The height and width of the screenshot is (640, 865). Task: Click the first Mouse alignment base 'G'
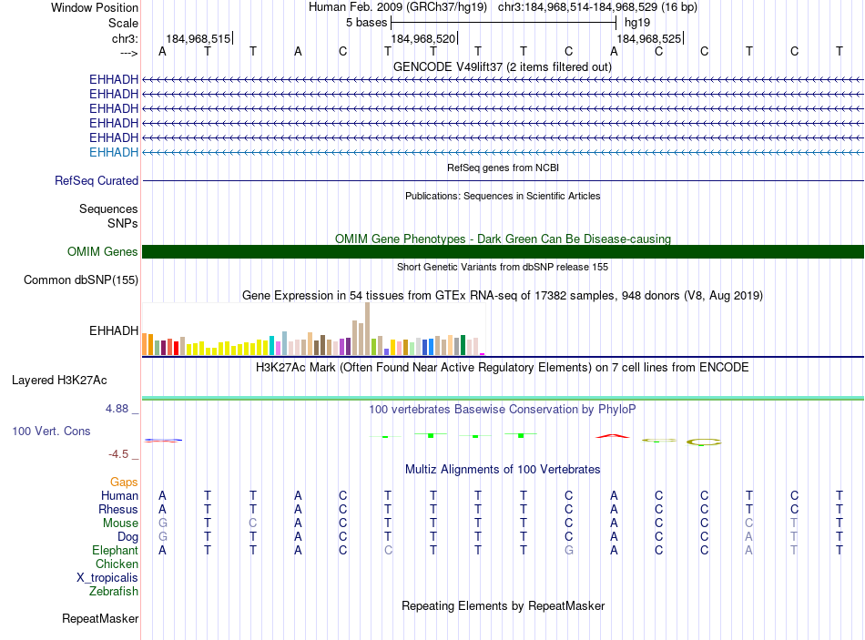click(162, 523)
